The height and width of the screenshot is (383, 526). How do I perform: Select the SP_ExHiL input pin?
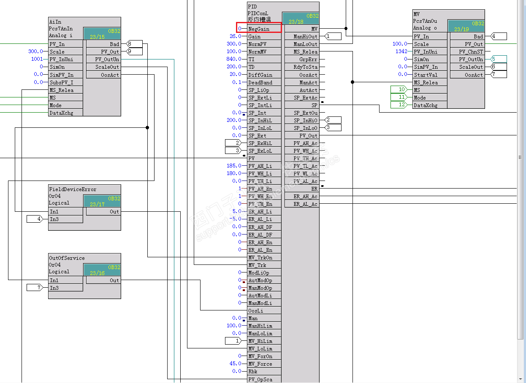point(264,143)
